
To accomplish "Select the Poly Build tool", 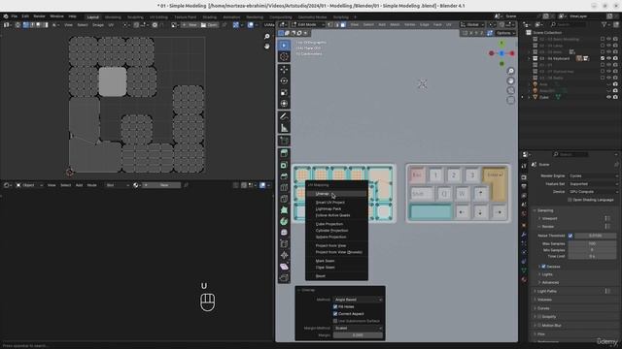I will click(284, 210).
